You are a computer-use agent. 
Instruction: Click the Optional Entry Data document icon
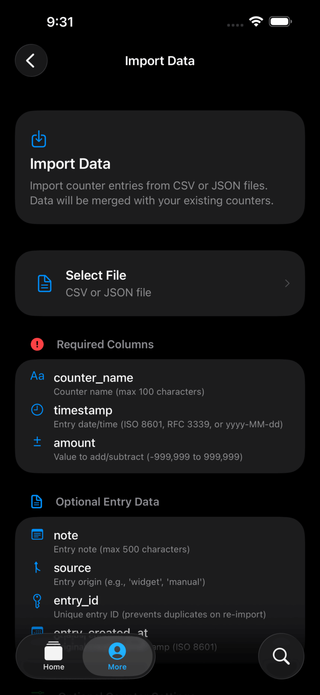[37, 502]
